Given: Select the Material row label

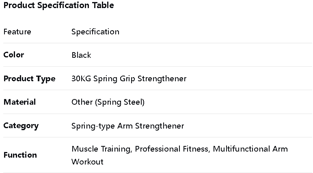Looking at the screenshot, I should point(19,102).
